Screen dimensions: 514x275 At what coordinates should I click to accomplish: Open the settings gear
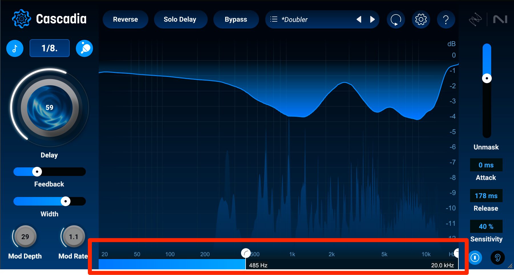pos(421,19)
